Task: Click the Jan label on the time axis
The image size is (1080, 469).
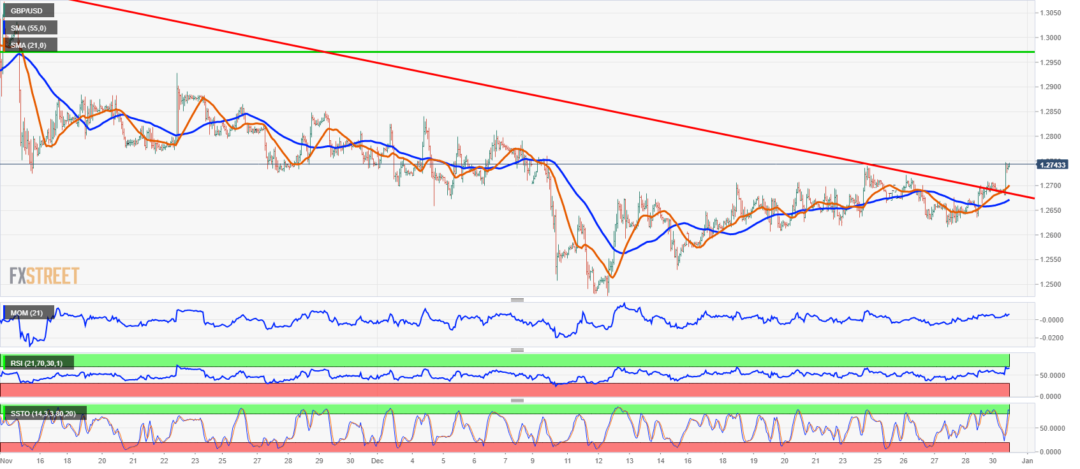Action: coord(1027,461)
